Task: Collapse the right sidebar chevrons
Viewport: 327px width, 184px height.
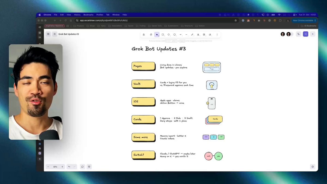Action: pos(313,34)
